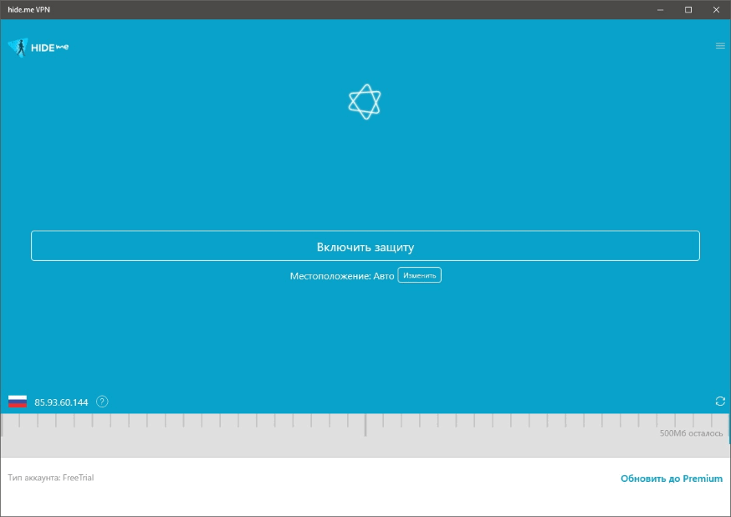
Task: Close the hide.me VPN window
Action: 716,9
